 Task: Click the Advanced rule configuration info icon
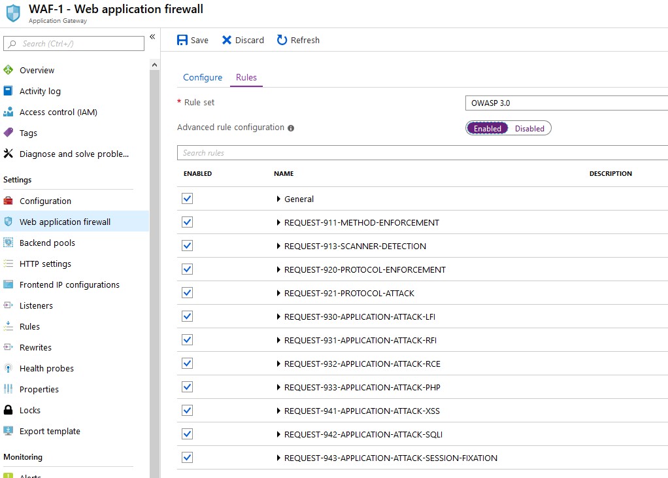(291, 128)
